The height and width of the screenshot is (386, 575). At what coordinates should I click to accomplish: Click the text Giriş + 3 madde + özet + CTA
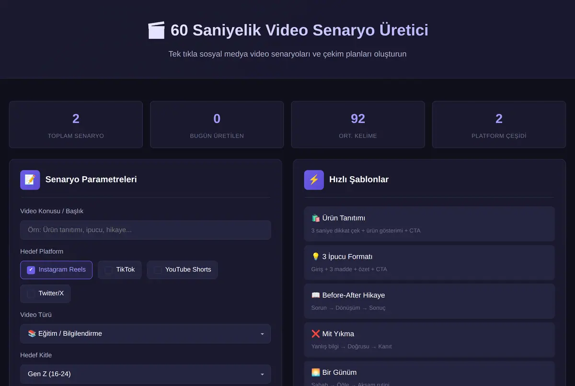click(349, 269)
